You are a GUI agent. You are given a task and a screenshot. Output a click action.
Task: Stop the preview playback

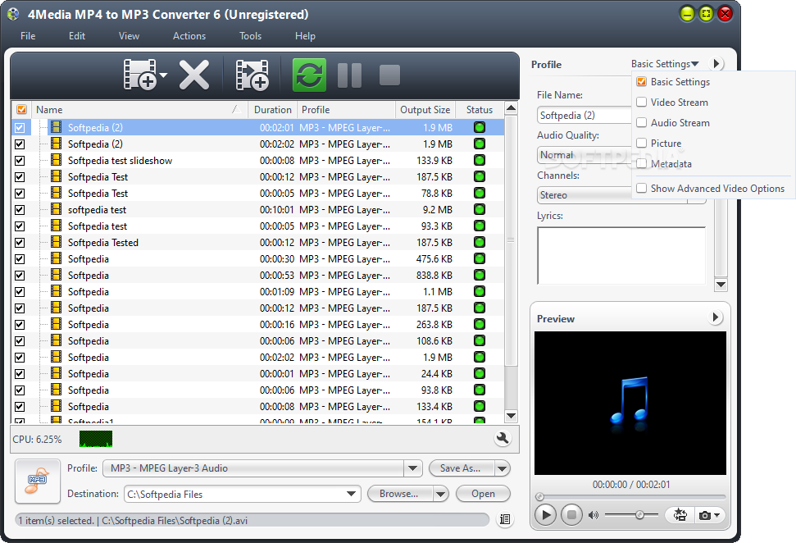pos(571,515)
